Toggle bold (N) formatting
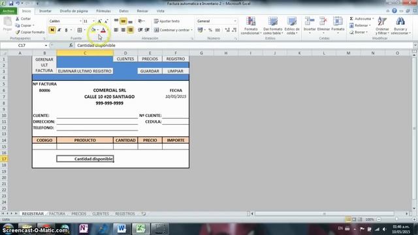 pyautogui.click(x=52, y=30)
